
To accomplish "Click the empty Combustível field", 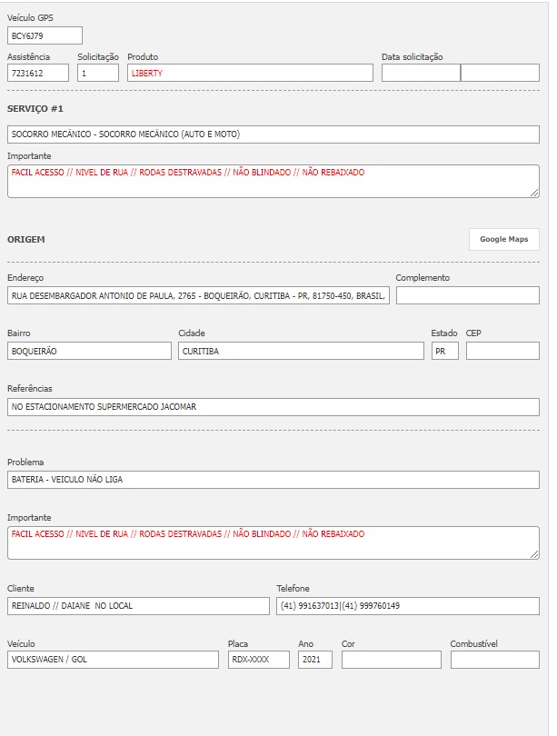I will 494,660.
